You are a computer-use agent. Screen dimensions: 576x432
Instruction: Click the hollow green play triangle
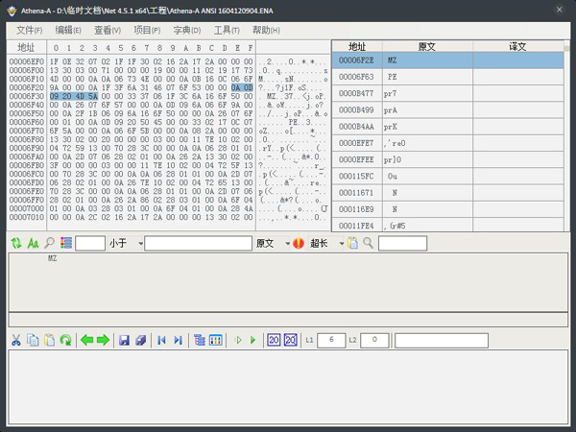point(238,340)
